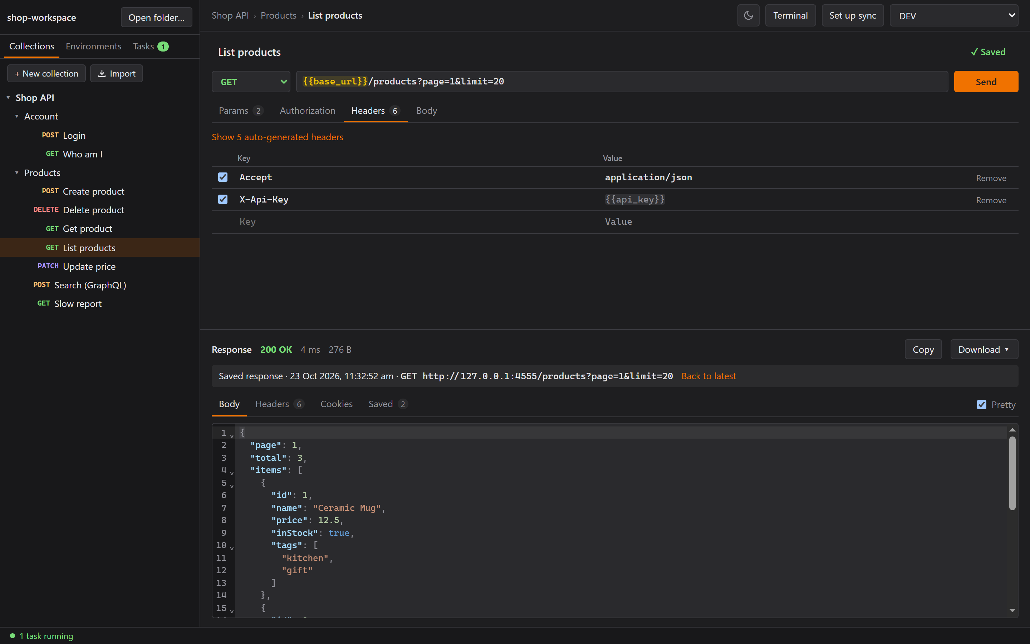Disable the X-Api-Key header checkbox
Viewport: 1030px width, 644px height.
point(222,199)
